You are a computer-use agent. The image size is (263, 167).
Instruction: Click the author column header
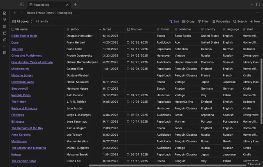(x=83, y=29)
